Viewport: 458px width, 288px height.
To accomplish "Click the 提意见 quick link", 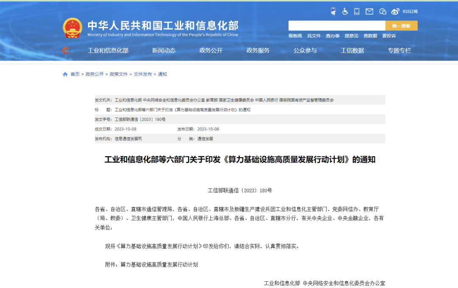I will [x=351, y=36].
